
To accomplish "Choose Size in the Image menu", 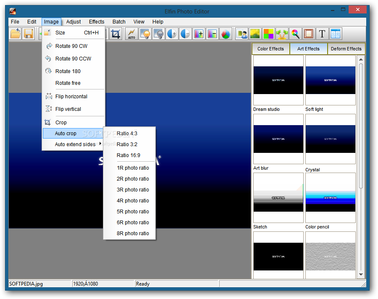I will 73,33.
